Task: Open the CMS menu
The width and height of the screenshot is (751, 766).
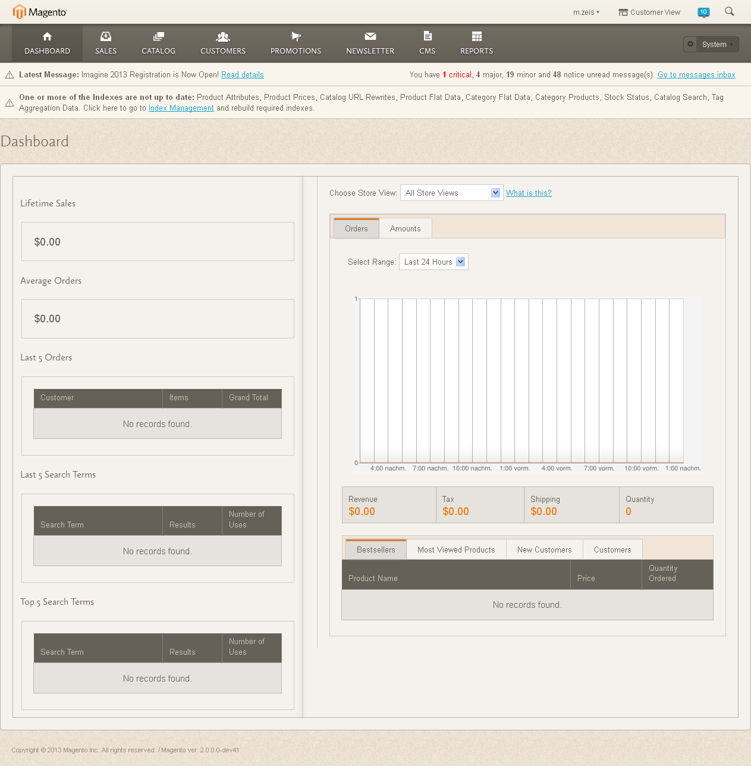Action: coord(428,43)
